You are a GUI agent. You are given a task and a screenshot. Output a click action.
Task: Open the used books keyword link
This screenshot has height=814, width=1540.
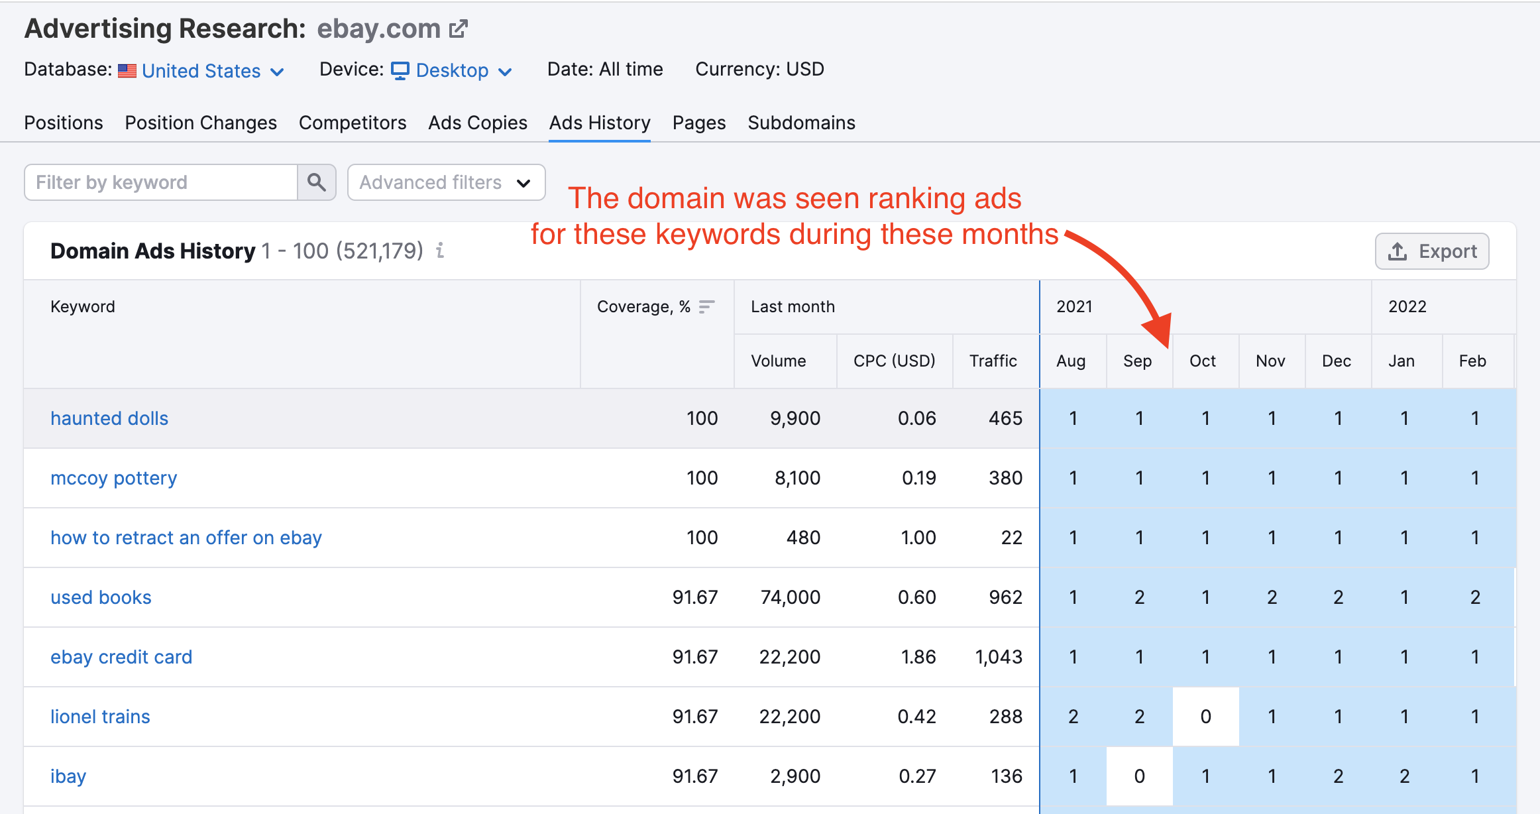[x=101, y=597]
